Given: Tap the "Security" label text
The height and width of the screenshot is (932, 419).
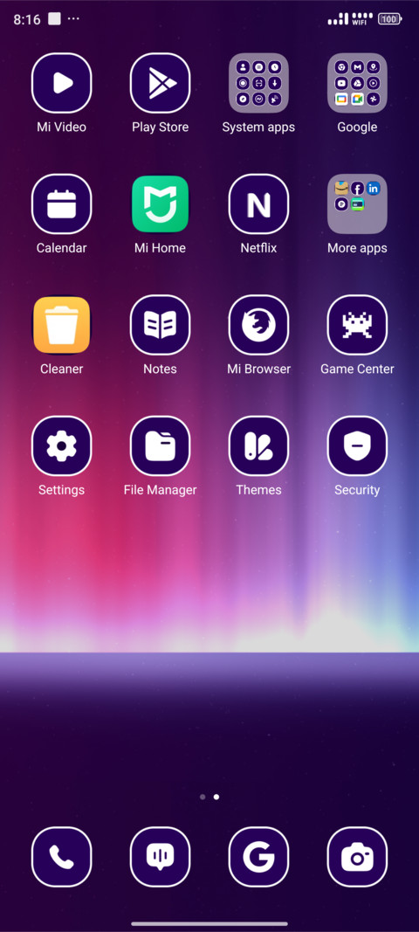Looking at the screenshot, I should [x=357, y=490].
